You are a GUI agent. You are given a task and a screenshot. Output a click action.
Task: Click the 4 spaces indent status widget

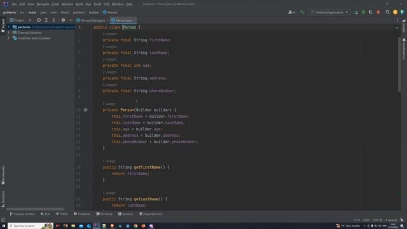tap(391, 220)
